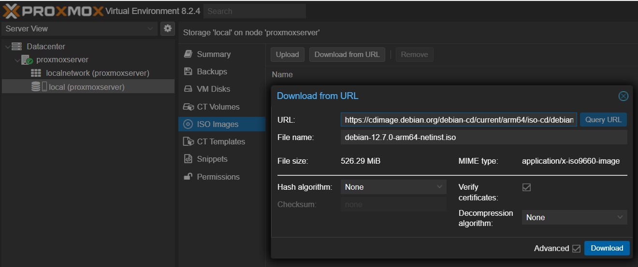
Task: Collapse the proxmoxserver tree node
Action: pyautogui.click(x=17, y=60)
